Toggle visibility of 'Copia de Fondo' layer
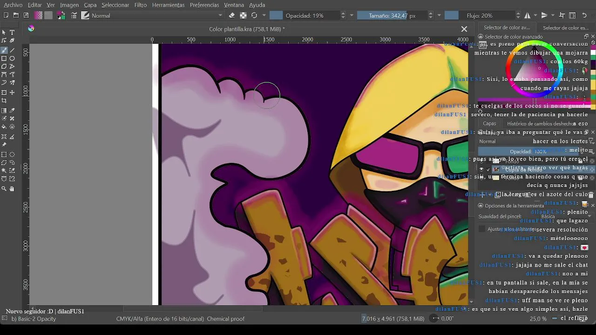596x335 pixels. click(481, 169)
